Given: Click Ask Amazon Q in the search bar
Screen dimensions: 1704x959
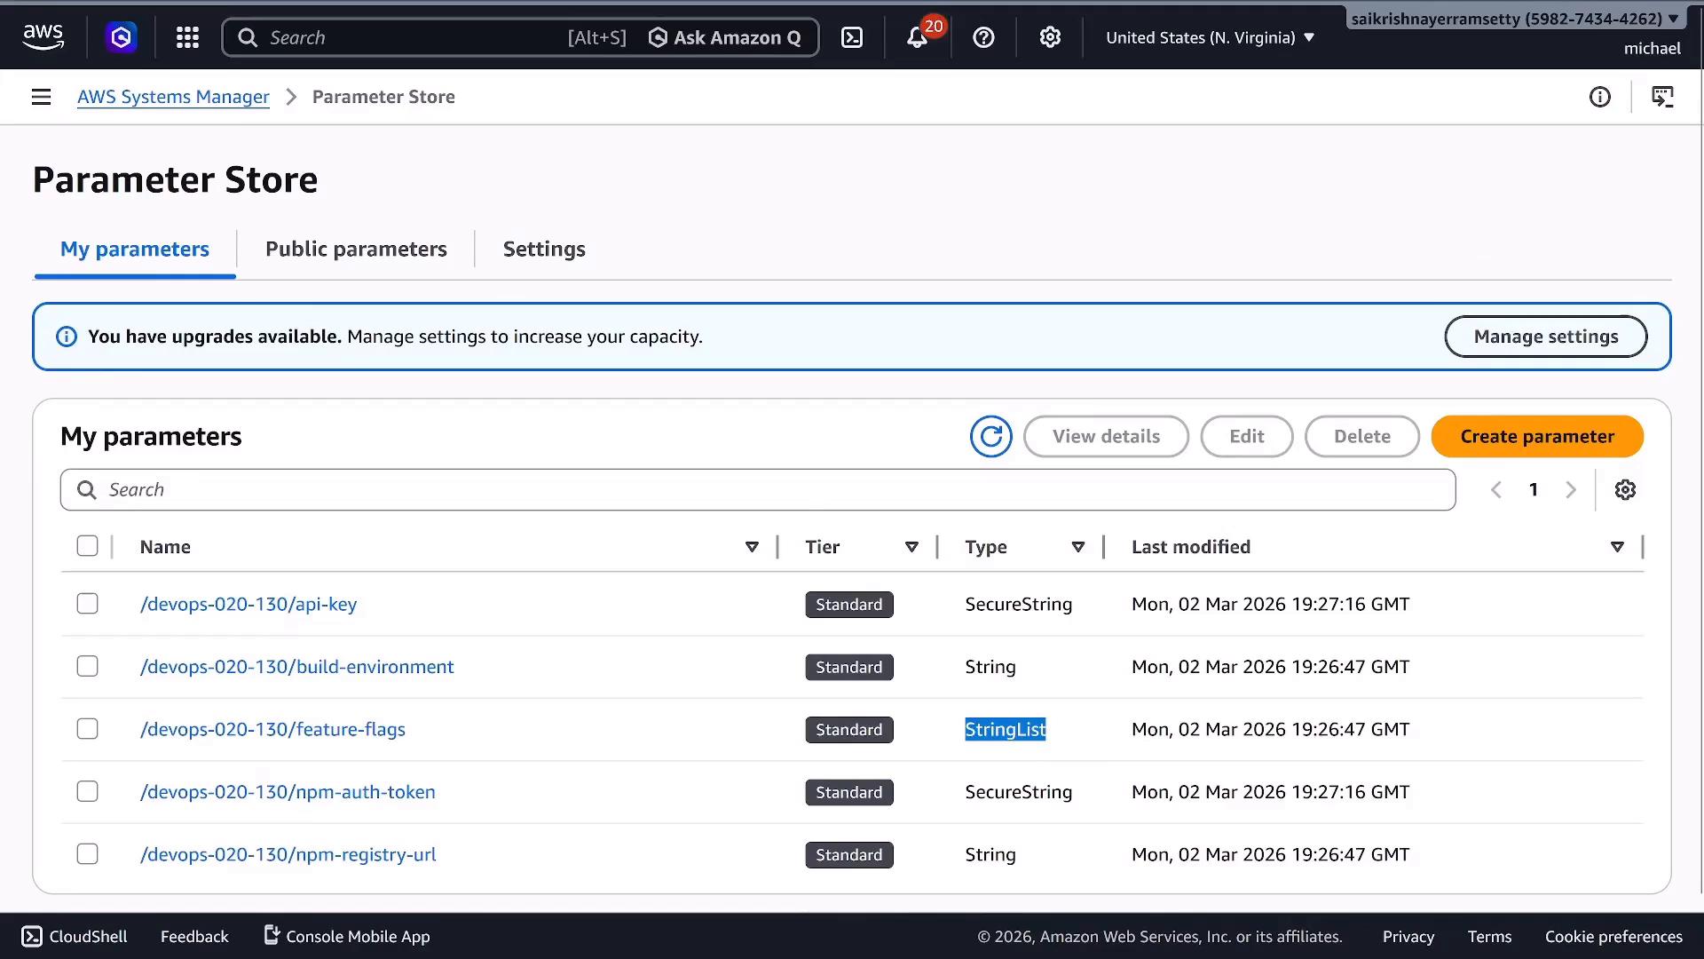Looking at the screenshot, I should point(726,37).
